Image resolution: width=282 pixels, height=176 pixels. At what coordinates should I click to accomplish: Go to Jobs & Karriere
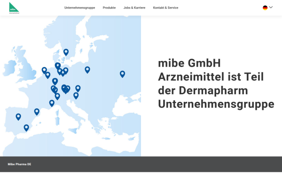tap(134, 8)
